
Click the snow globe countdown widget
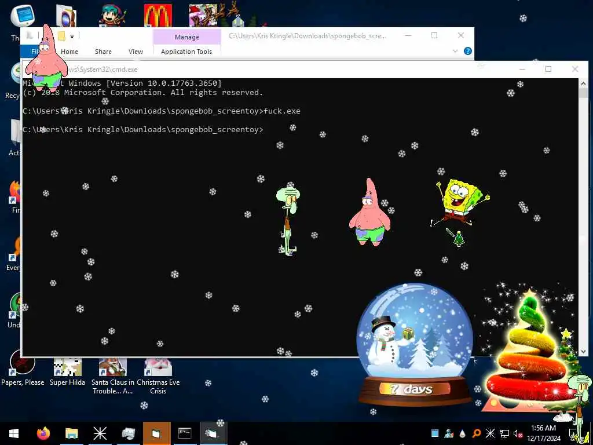[x=415, y=344]
